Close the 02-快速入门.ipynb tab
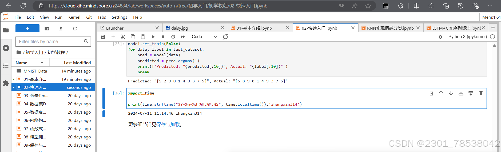This screenshot has height=152, width=501. click(353, 28)
